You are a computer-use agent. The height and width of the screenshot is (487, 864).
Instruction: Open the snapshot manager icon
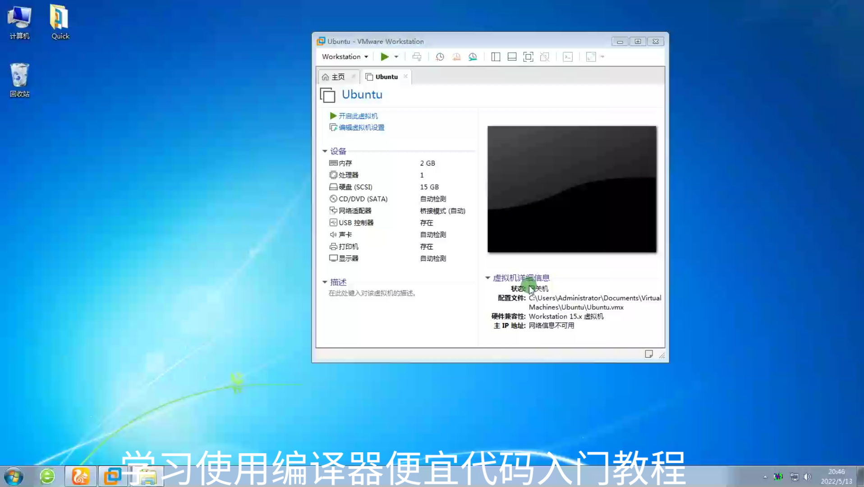[x=473, y=57]
